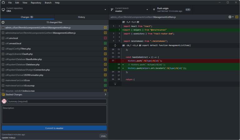Click the branch icon beside master
Screen dimensions: 240x140
pos(112,10)
